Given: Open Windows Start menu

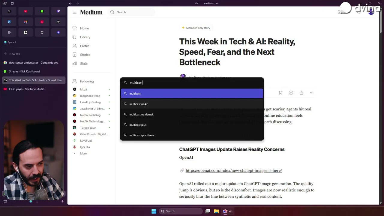Looking at the screenshot, I should point(154,211).
